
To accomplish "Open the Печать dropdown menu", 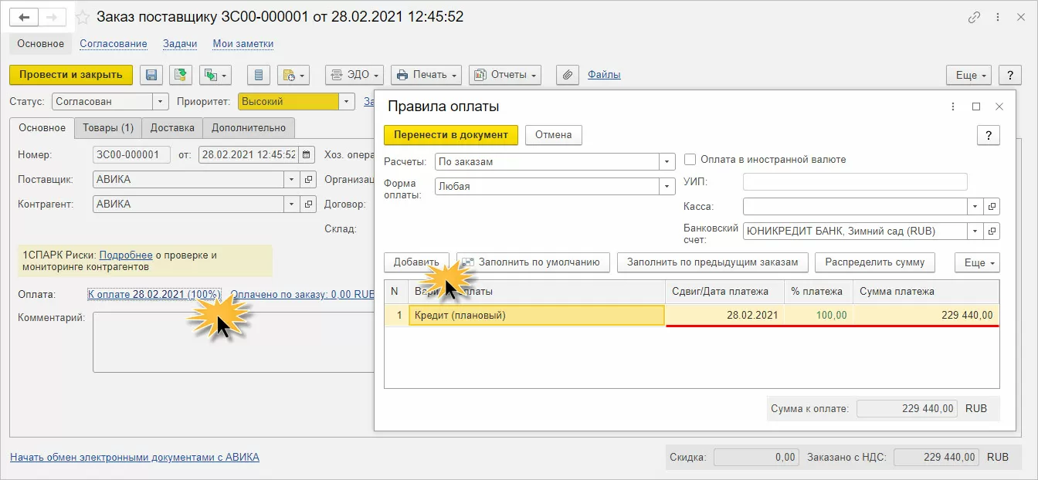I will pyautogui.click(x=426, y=75).
